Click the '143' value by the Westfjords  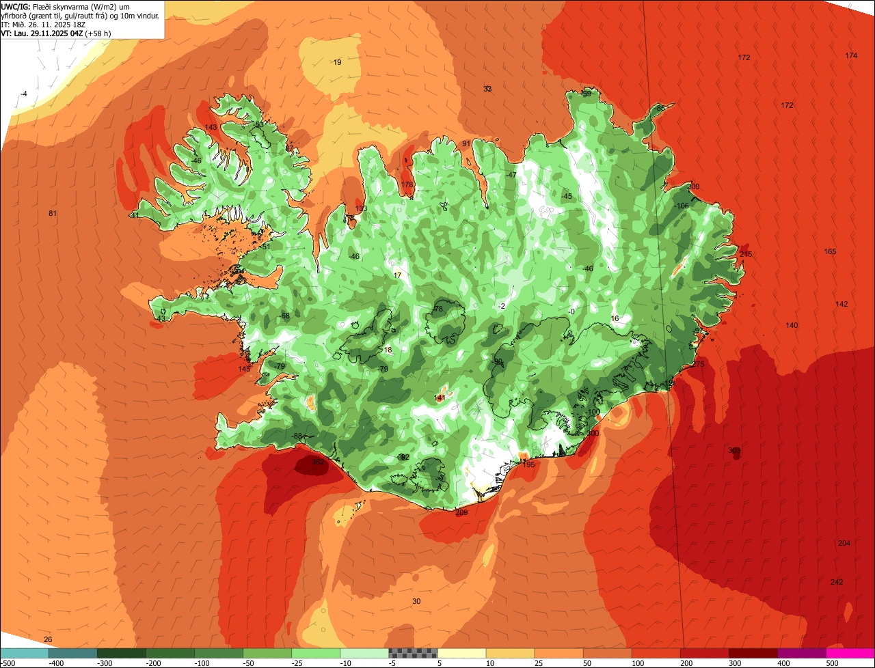click(x=211, y=127)
